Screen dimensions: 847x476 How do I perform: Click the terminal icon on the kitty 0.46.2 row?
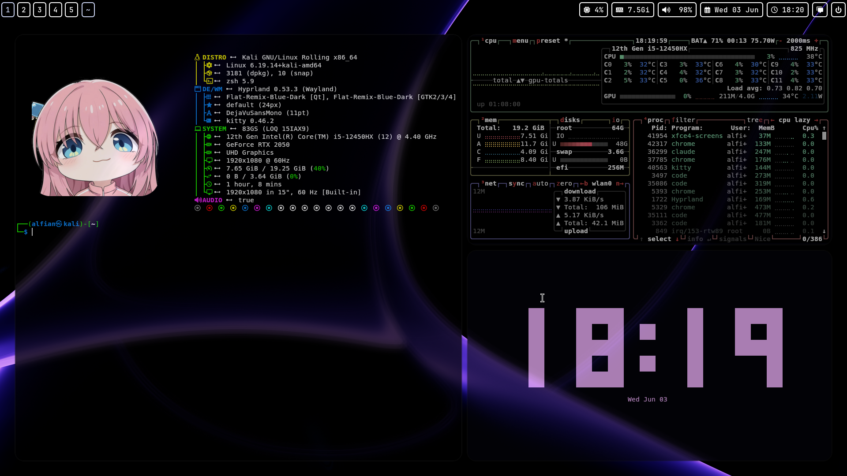209,121
